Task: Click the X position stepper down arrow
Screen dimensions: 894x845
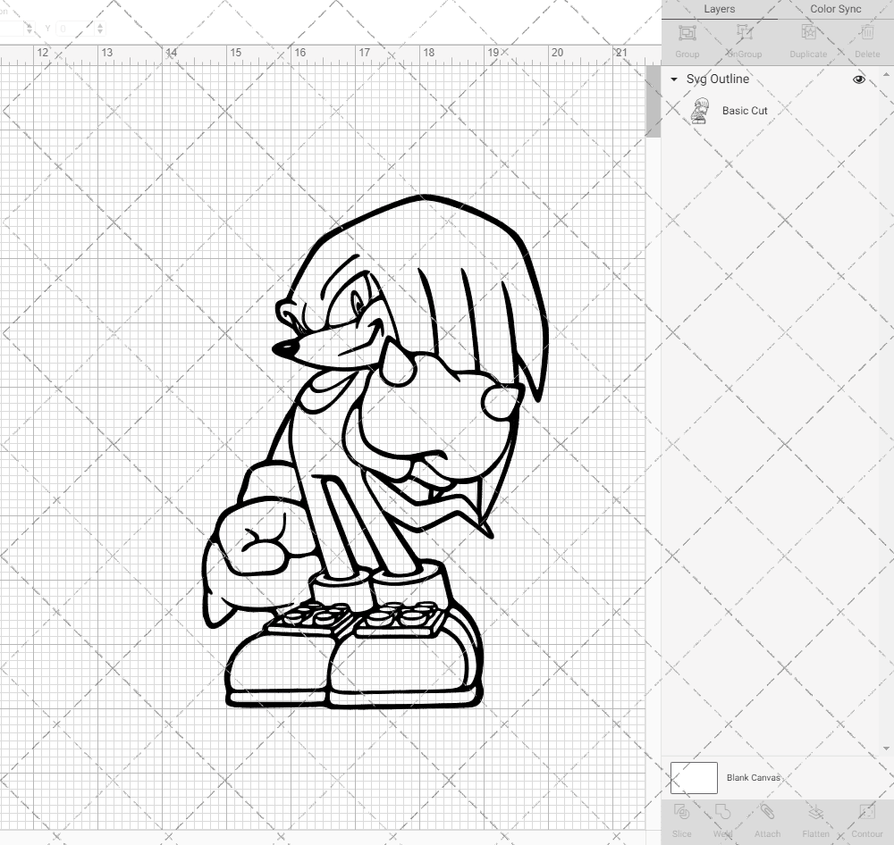Action: (x=30, y=31)
